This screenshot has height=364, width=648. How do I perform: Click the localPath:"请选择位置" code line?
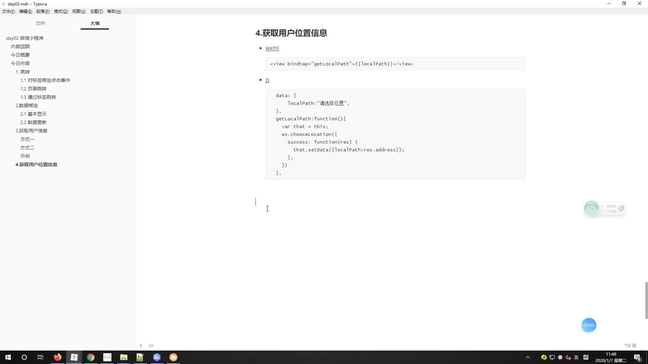(319, 103)
